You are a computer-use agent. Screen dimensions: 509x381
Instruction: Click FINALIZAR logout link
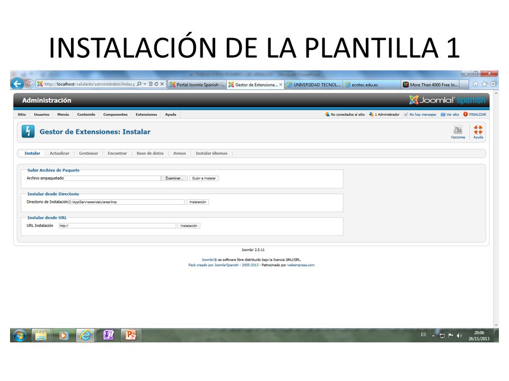(x=475, y=114)
